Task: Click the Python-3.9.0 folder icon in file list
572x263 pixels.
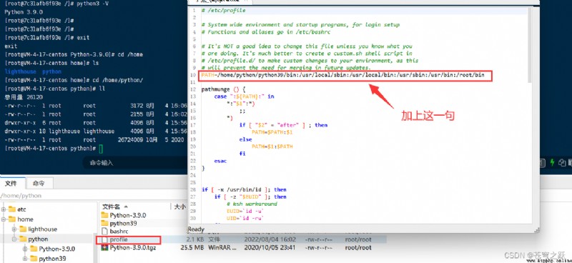Action: point(104,215)
